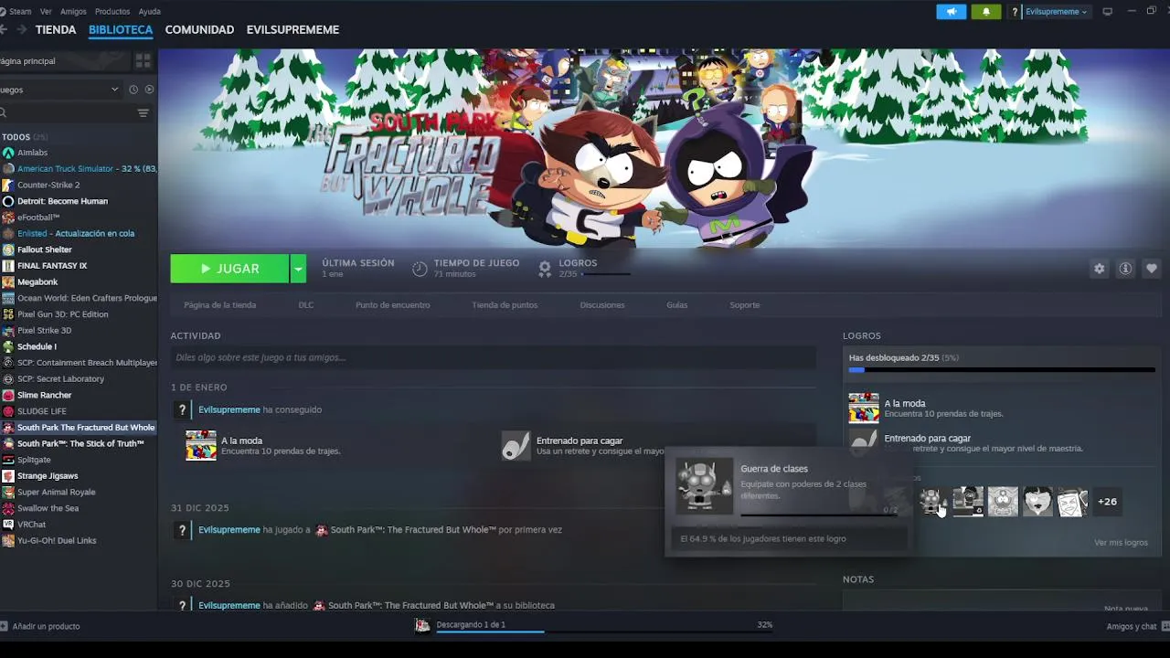Click the download game icon in status bar
Image resolution: width=1170 pixels, height=658 pixels.
[x=422, y=625]
